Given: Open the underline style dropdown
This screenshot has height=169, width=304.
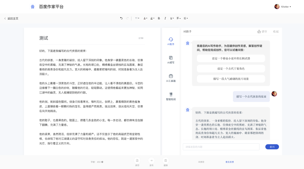Looking at the screenshot, I should click(172, 18).
